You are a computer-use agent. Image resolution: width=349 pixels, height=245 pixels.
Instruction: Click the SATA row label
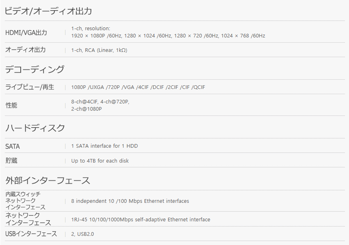pyautogui.click(x=13, y=146)
